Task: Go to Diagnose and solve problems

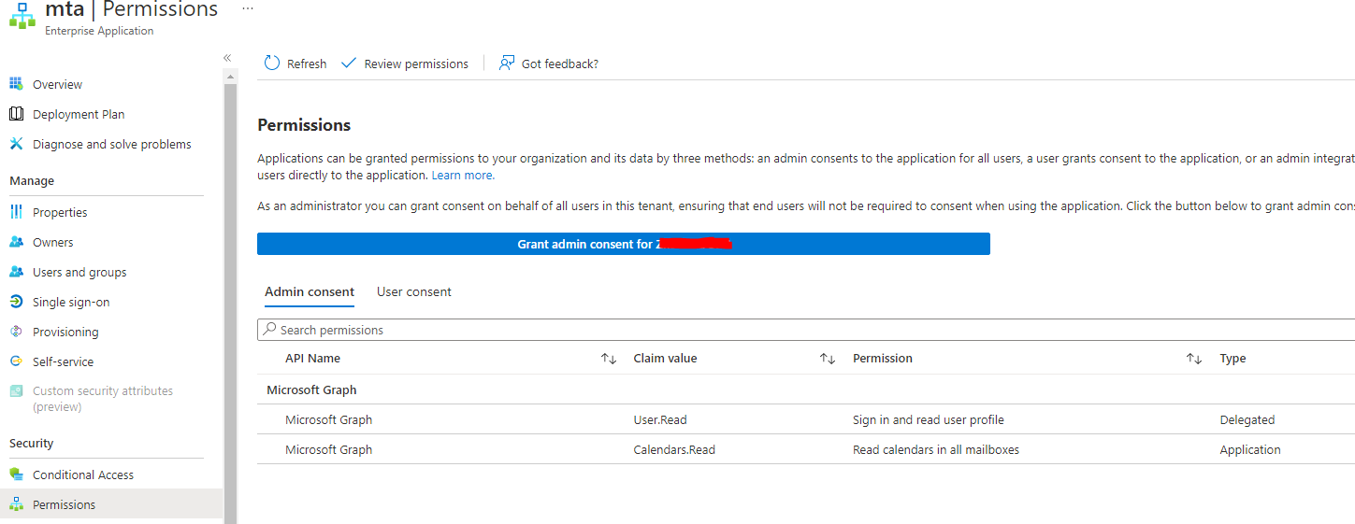Action: tap(111, 144)
